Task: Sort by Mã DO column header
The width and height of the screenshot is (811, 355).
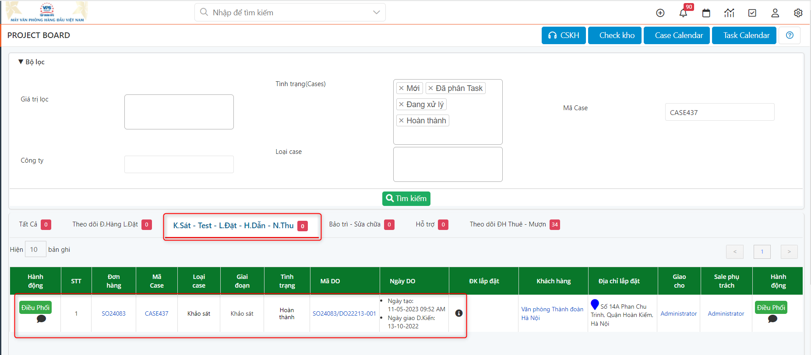Action: (345, 281)
